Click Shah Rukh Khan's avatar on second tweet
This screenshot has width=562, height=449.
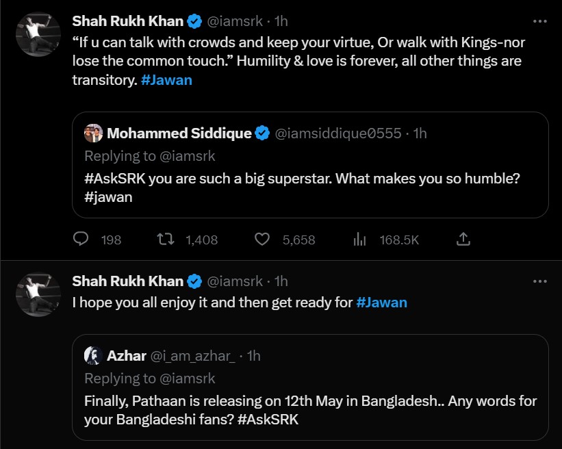[38, 295]
